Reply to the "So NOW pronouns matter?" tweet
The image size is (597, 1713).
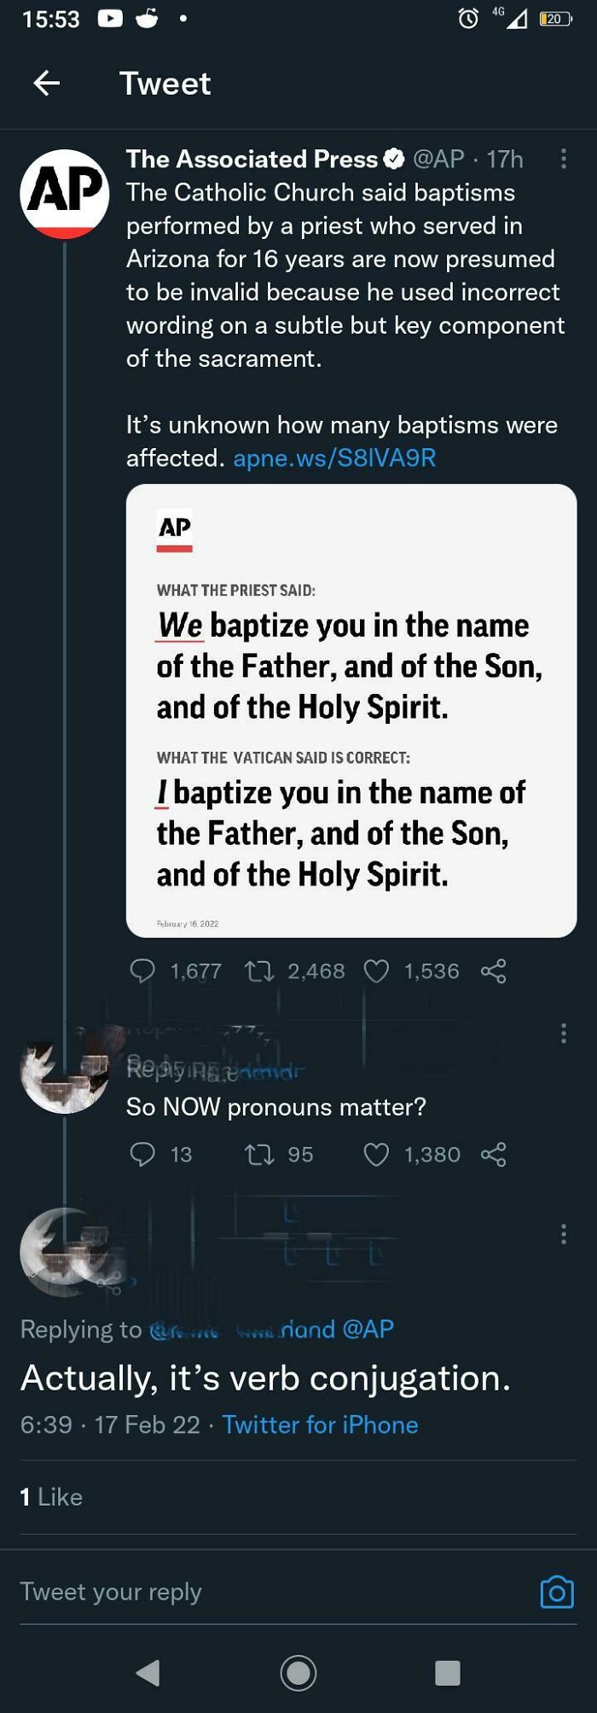(142, 1154)
